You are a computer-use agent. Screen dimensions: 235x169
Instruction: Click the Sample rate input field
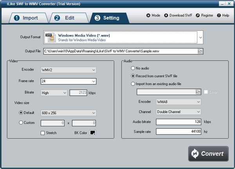point(179,132)
